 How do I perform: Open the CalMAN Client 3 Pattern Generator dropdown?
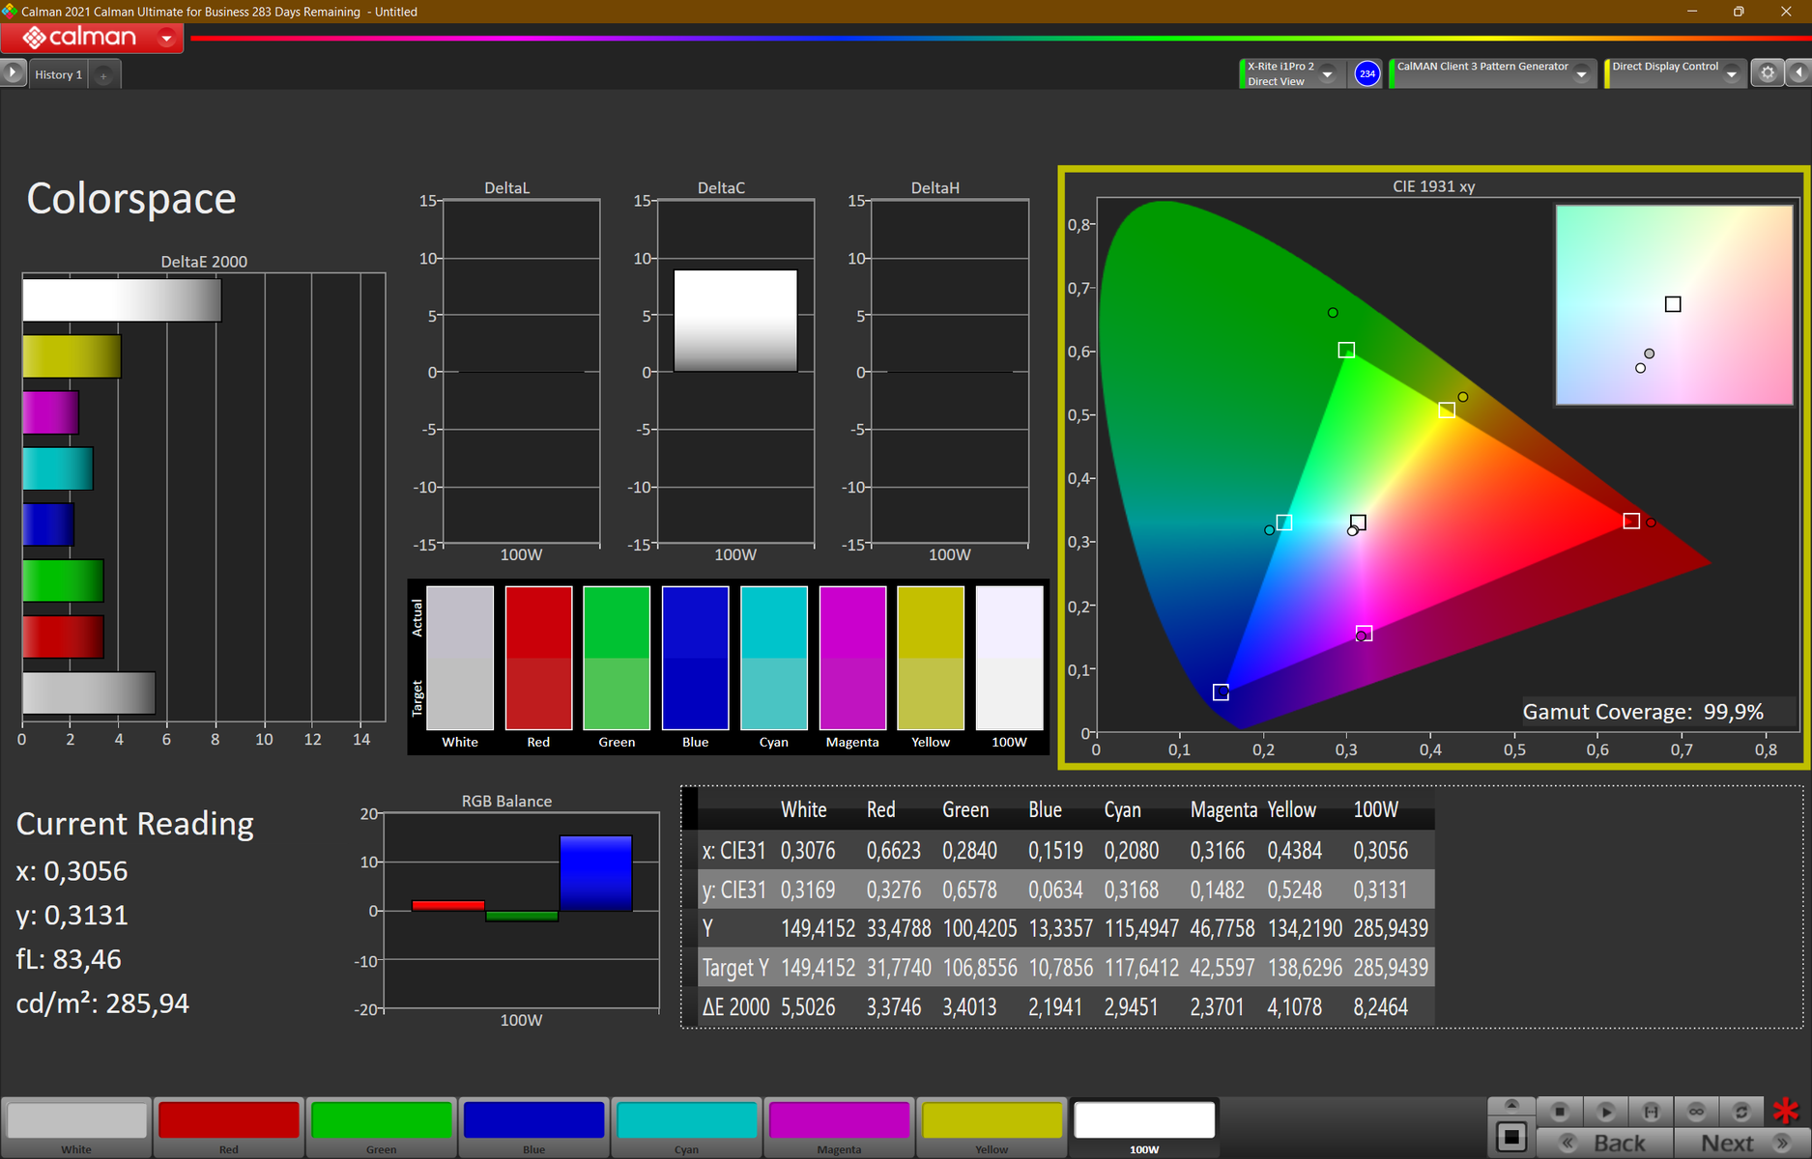(1581, 74)
